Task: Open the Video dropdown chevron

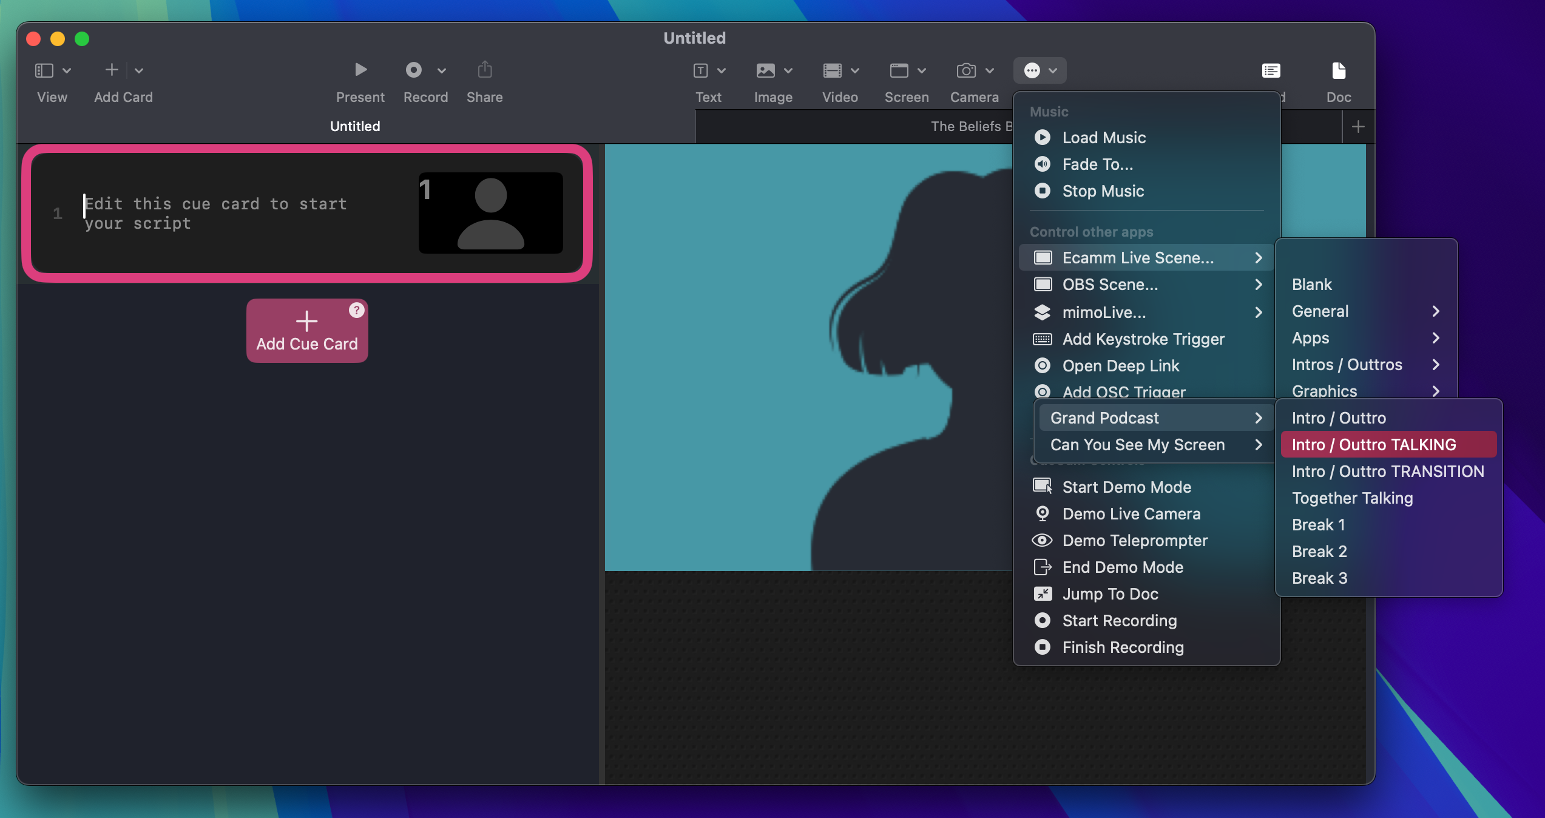Action: (855, 70)
